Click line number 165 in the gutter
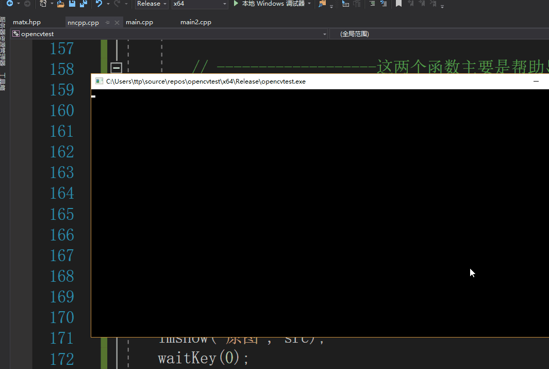Image resolution: width=549 pixels, height=369 pixels. [62, 214]
